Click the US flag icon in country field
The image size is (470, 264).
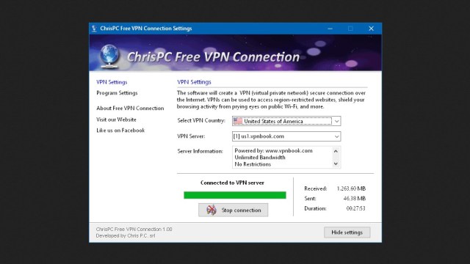pos(238,121)
